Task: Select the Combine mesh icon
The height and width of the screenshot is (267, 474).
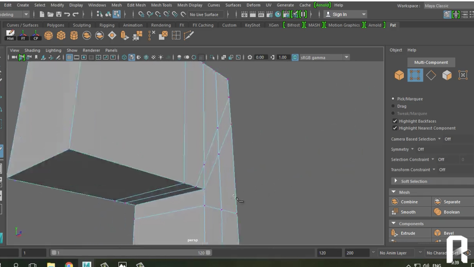Action: [395, 202]
